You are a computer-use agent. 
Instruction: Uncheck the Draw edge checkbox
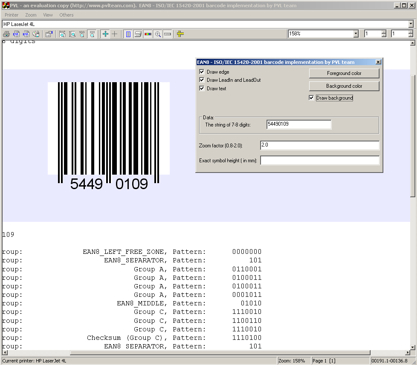[202, 72]
